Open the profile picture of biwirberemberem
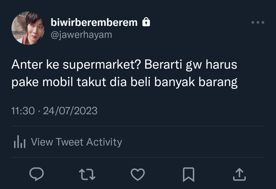The width and height of the screenshot is (276, 189). pyautogui.click(x=28, y=28)
